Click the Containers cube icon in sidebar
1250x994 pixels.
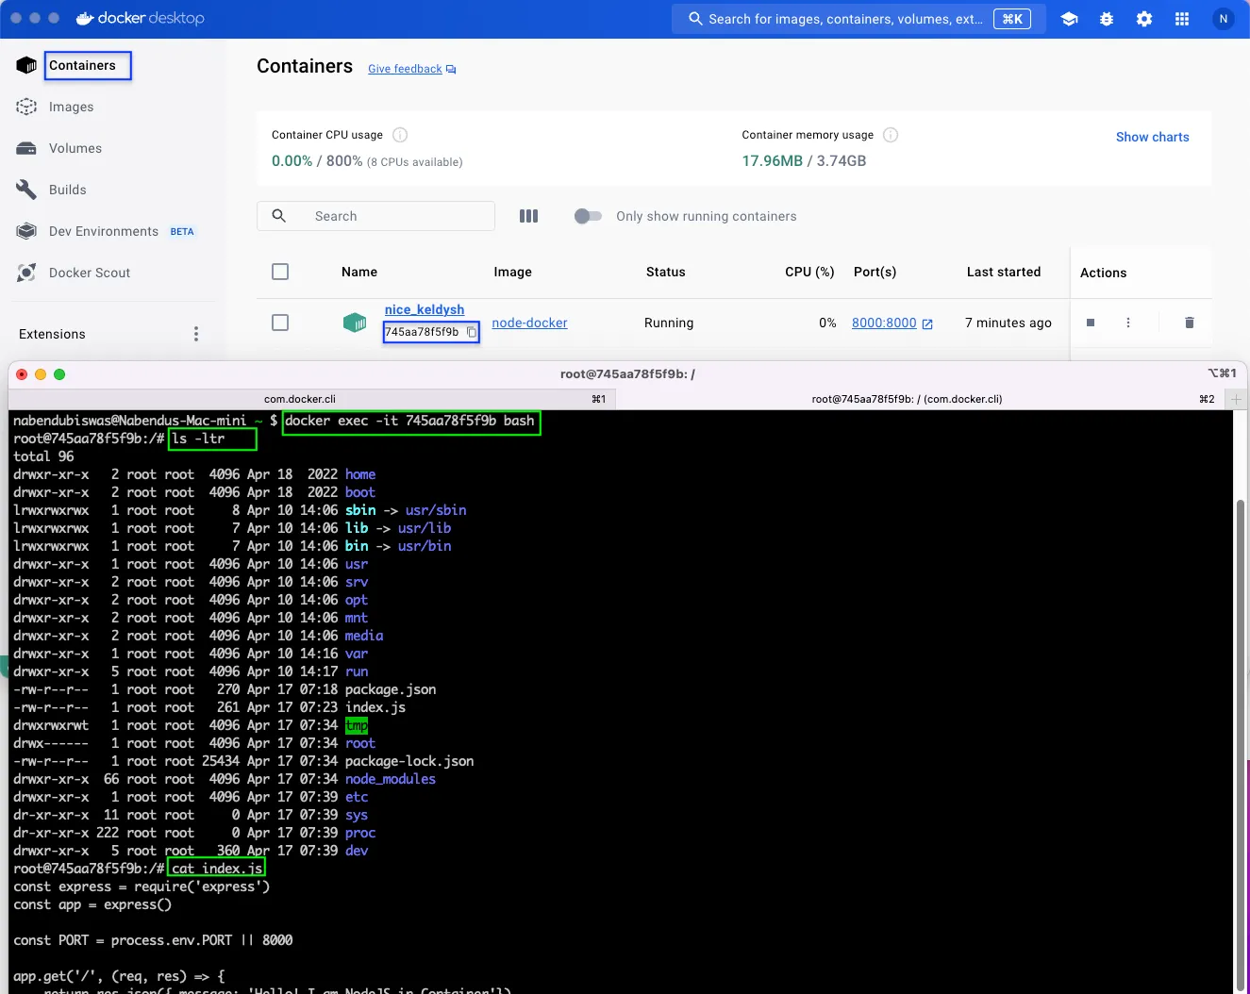pyautogui.click(x=26, y=65)
